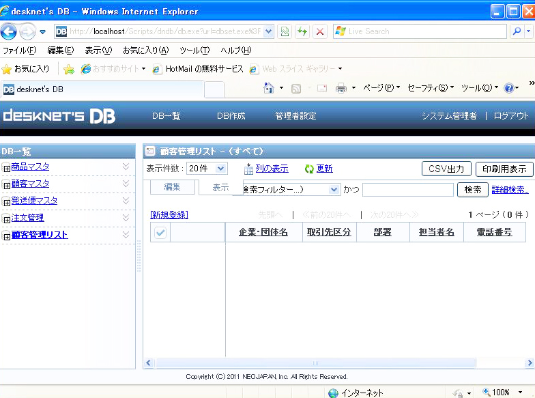Click the printer icon in the command bar
This screenshot has width=535, height=398.
point(341,88)
